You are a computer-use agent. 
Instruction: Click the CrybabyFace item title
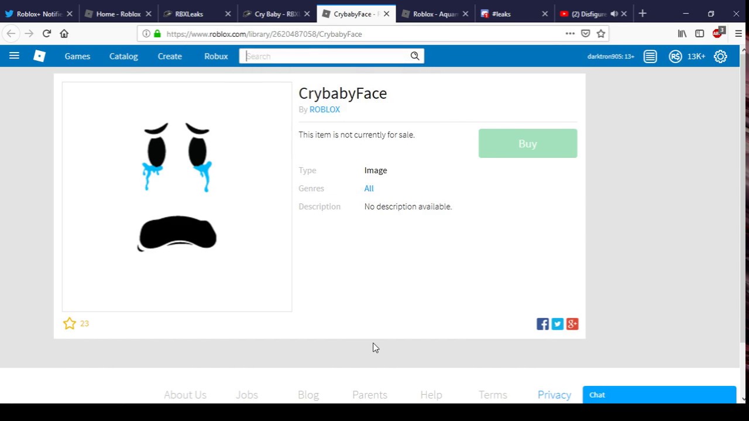[x=343, y=93]
